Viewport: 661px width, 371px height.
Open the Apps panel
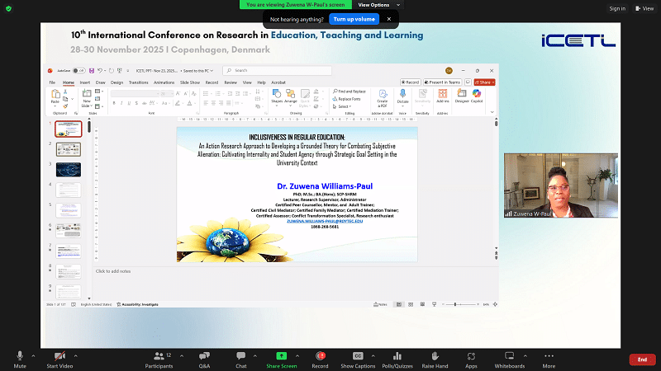point(471,355)
